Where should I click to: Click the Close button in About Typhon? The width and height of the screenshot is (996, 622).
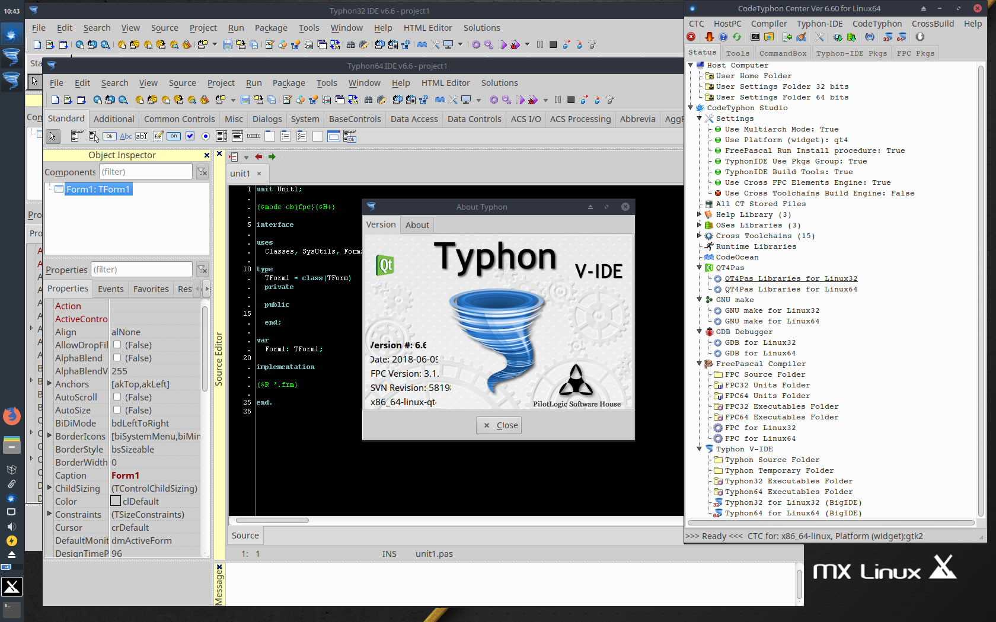499,425
